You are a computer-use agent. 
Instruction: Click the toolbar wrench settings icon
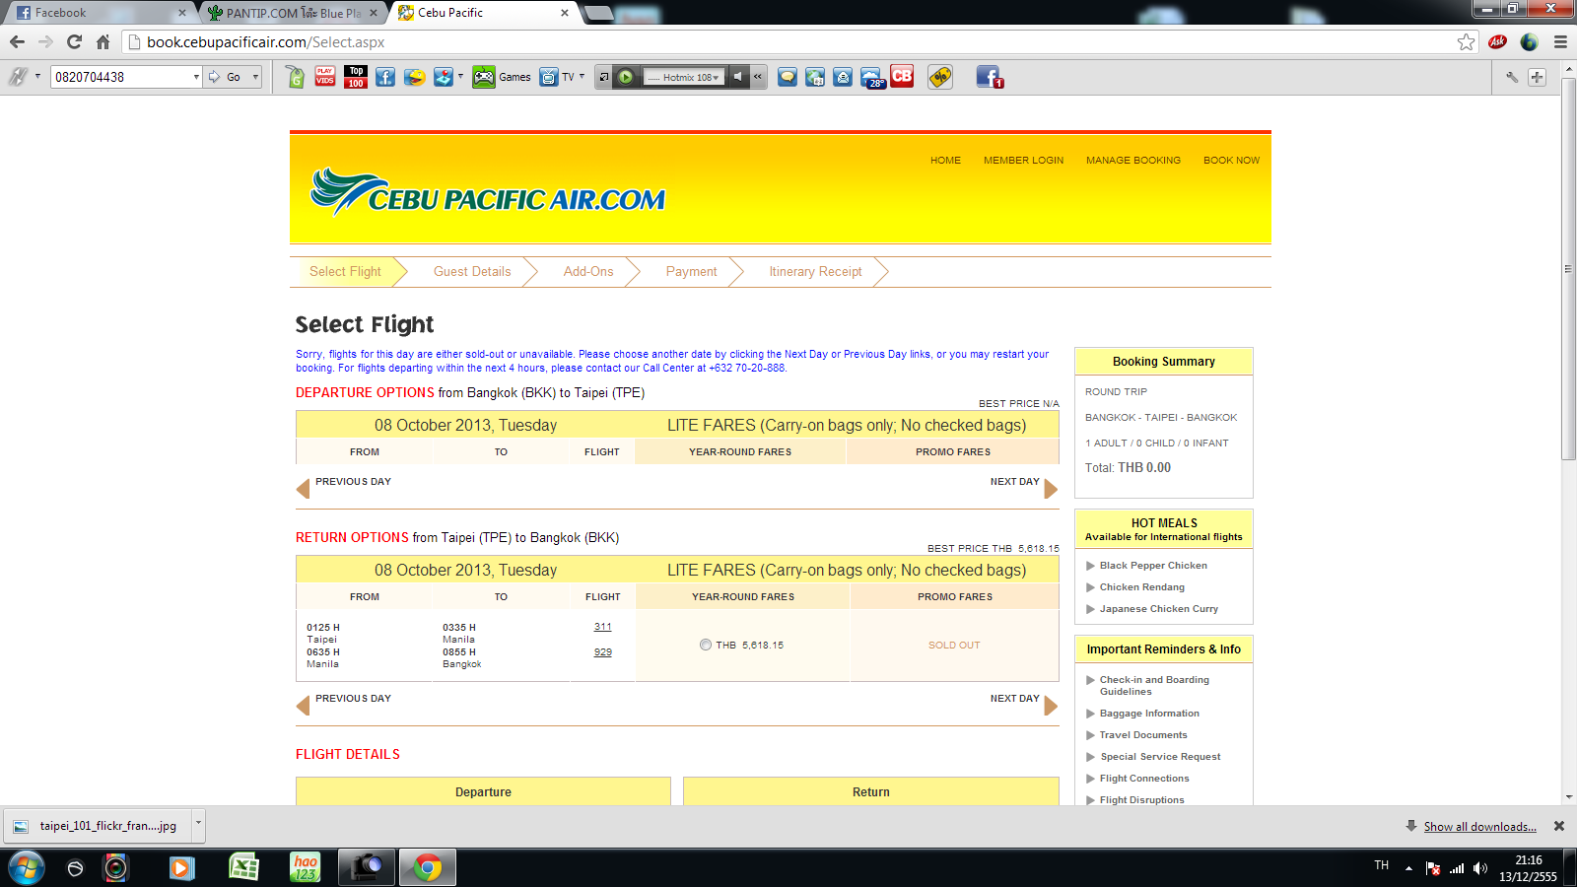tap(1511, 77)
